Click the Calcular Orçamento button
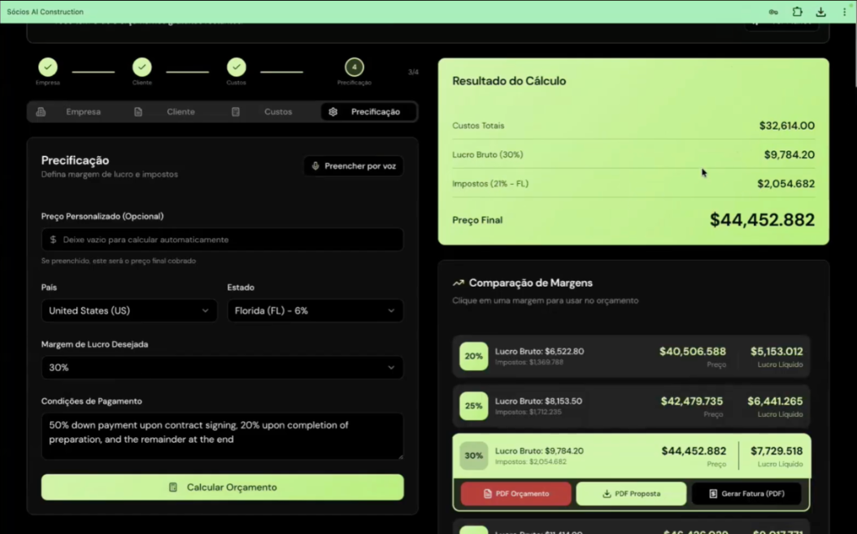 223,487
